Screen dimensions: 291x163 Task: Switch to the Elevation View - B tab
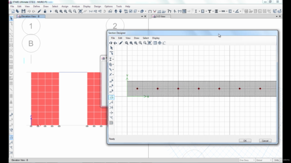[x=31, y=16]
